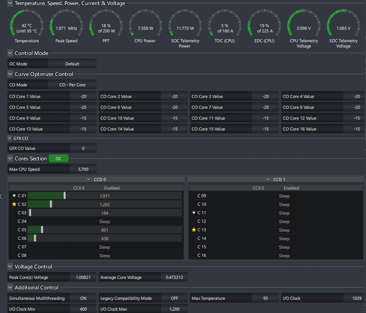The width and height of the screenshot is (366, 313).
Task: Toggle Legacy Compatibility Mode OFF value
Action: [x=174, y=298]
